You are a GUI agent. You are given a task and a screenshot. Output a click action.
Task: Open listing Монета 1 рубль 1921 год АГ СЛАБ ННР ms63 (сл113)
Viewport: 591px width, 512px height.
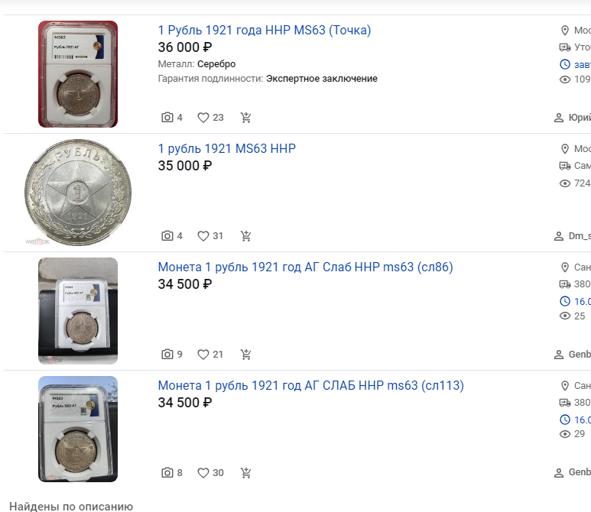(x=311, y=385)
